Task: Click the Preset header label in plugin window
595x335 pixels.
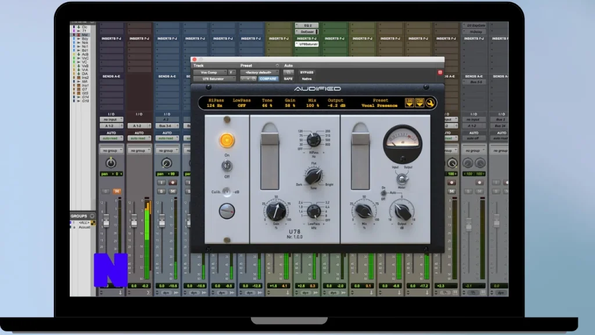Action: 246,66
